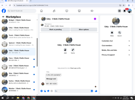Expand Chat members section
135x100 pixels.
116,46
